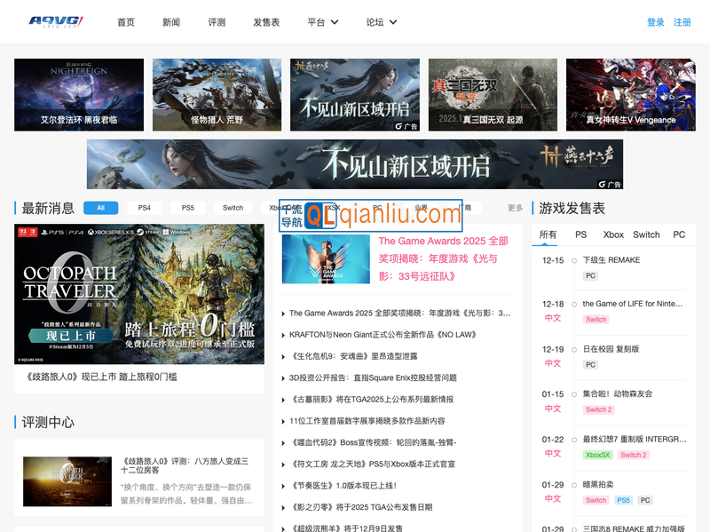Click the PS5 tag under 暗黑拍卖
710x532 pixels.
click(x=623, y=500)
